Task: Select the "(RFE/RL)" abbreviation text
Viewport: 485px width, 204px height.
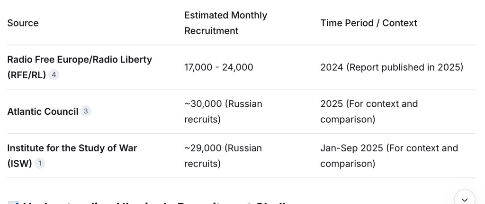Action: click(x=27, y=75)
